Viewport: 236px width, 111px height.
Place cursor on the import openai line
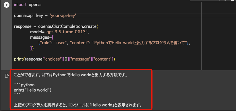click(x=28, y=5)
